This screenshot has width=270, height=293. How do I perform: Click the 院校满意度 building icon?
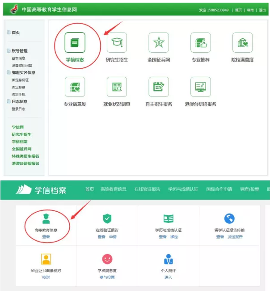pyautogui.click(x=243, y=42)
